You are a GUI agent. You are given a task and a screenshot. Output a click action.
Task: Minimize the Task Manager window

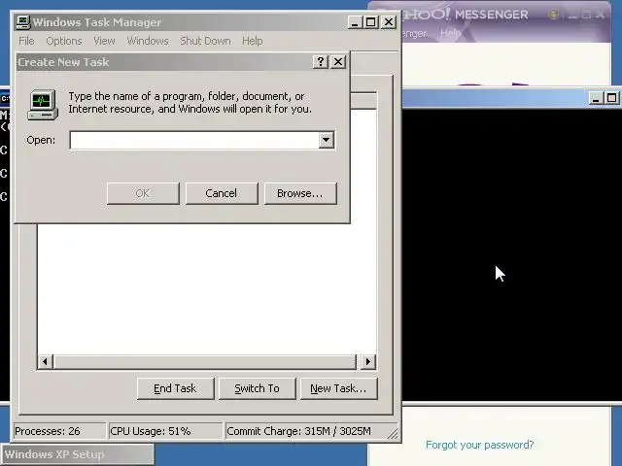click(x=355, y=22)
